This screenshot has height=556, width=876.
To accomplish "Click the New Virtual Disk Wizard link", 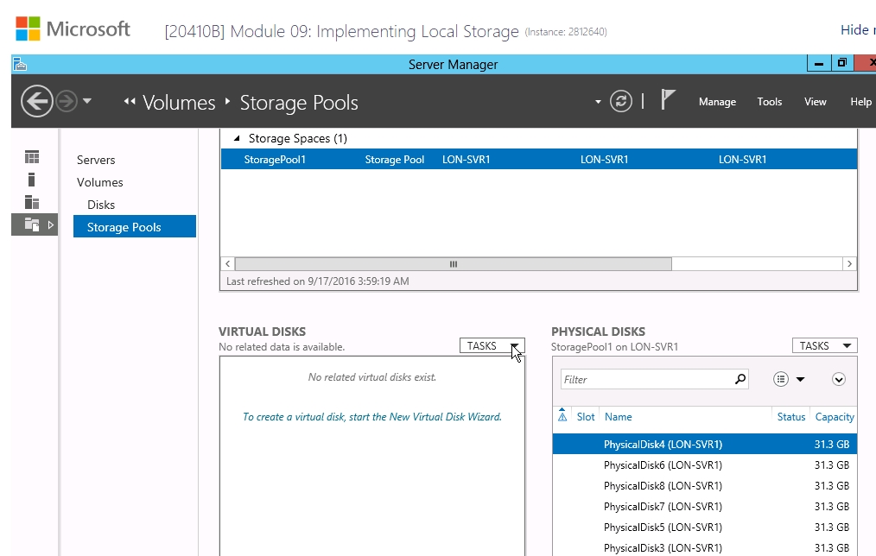I will [372, 417].
